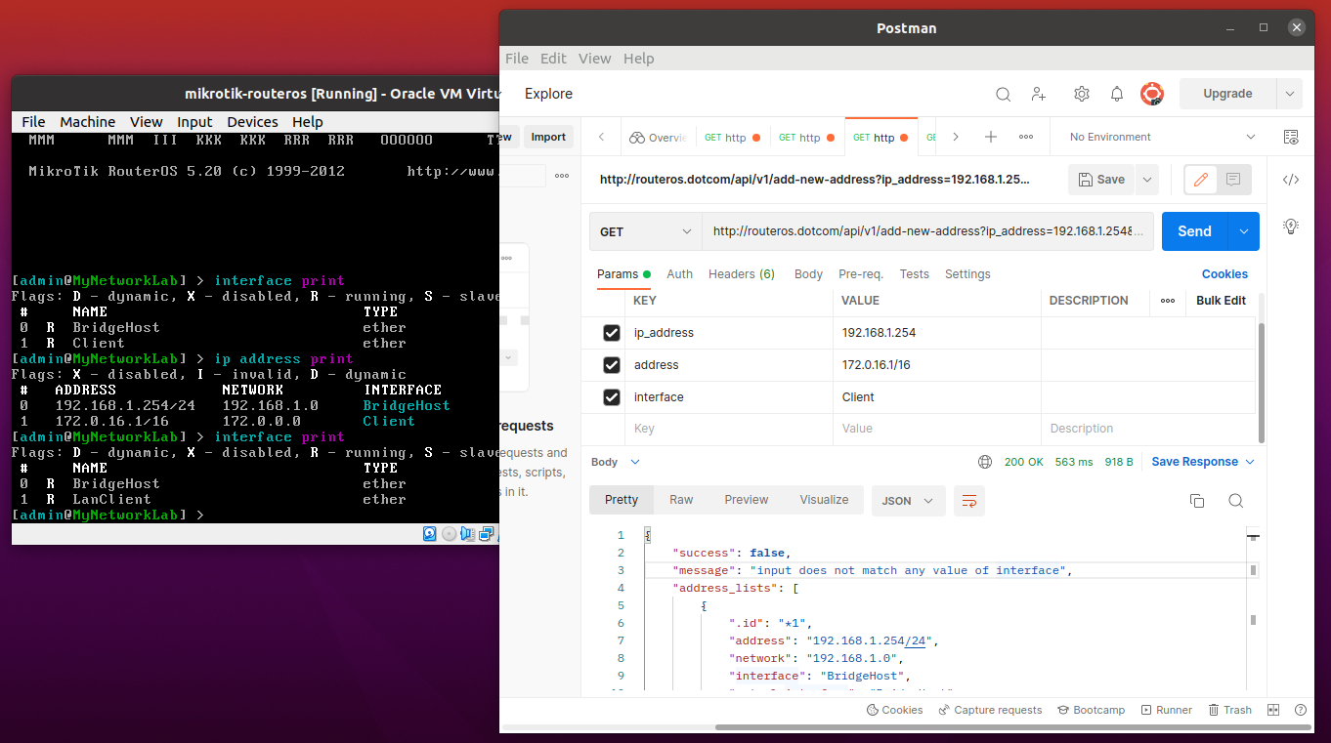Open the Tests tab
Viewport: 1331px width, 743px height.
[x=915, y=274]
